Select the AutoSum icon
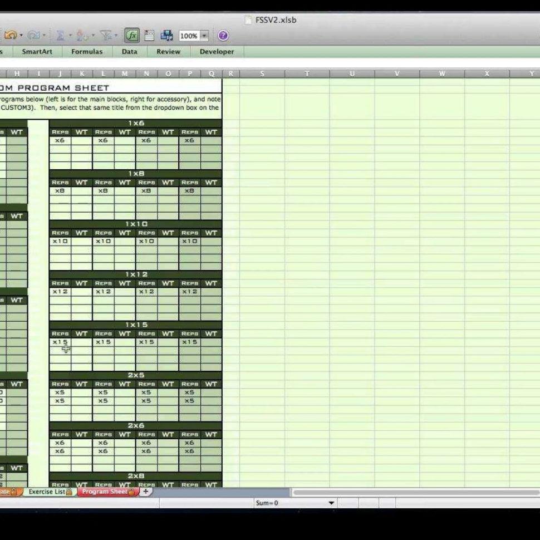 (x=61, y=35)
